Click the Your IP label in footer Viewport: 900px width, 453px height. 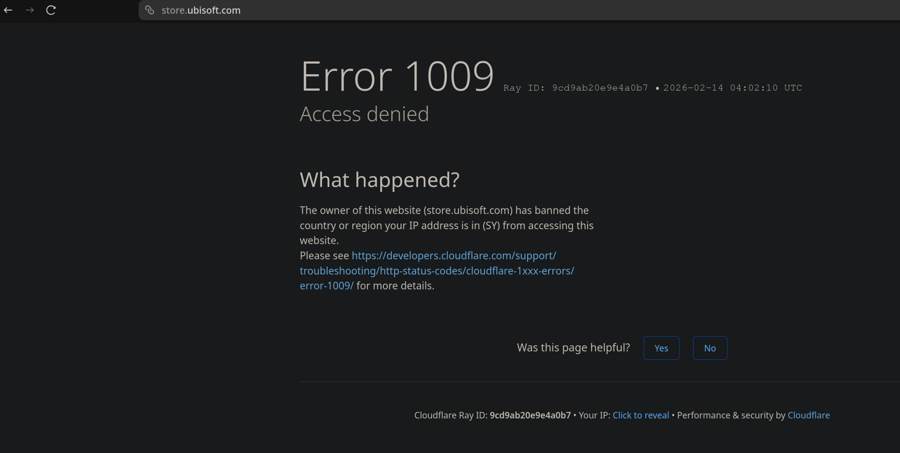coord(594,415)
